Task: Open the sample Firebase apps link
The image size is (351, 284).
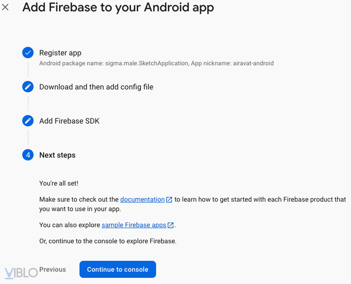Action: 134,225
